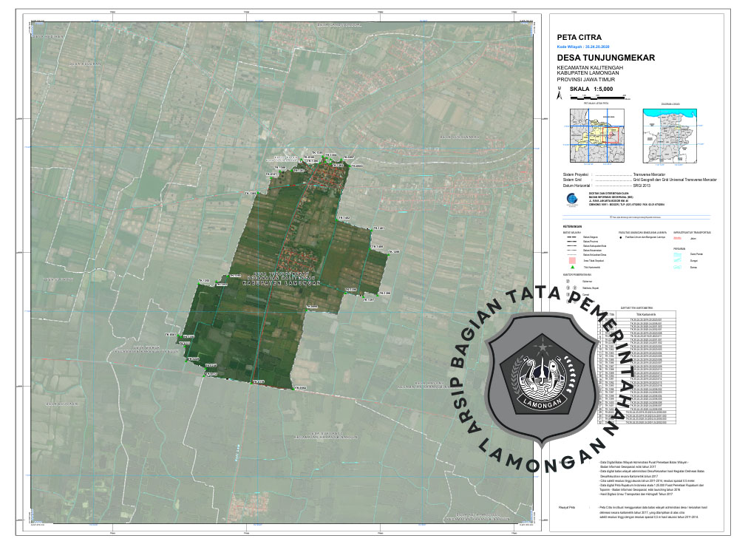Open the Diagram Lokasi inset map

click(670, 136)
